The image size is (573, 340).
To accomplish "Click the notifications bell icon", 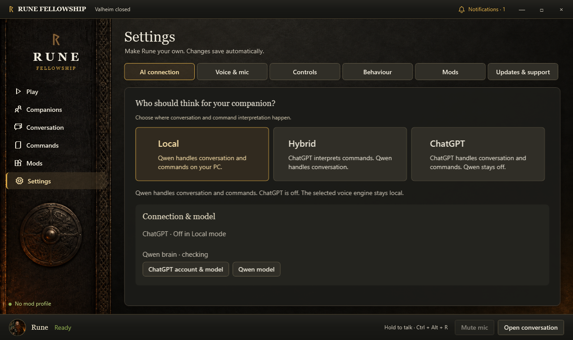I will pos(462,9).
